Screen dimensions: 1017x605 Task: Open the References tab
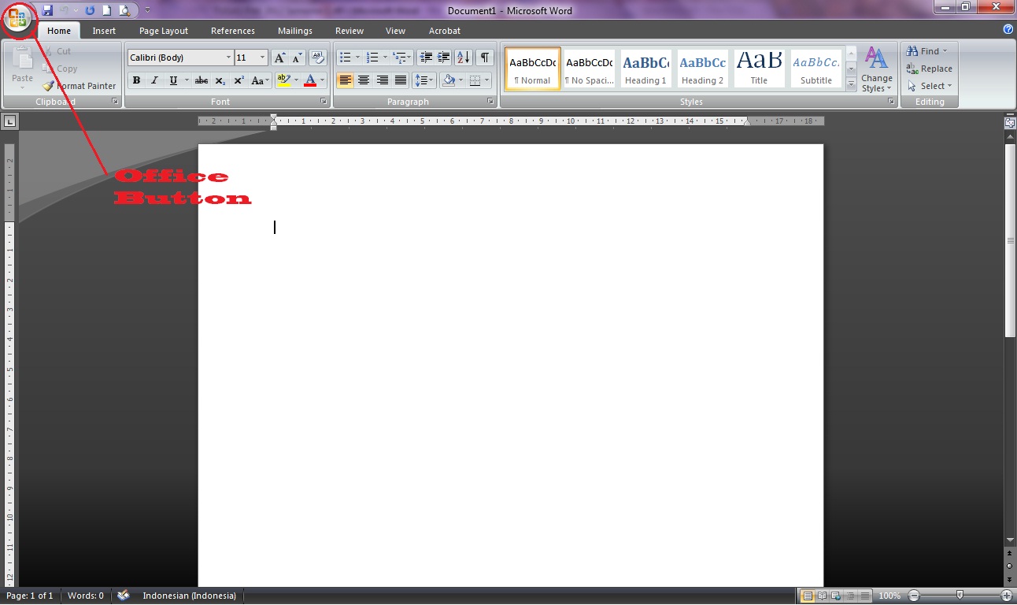[233, 31]
